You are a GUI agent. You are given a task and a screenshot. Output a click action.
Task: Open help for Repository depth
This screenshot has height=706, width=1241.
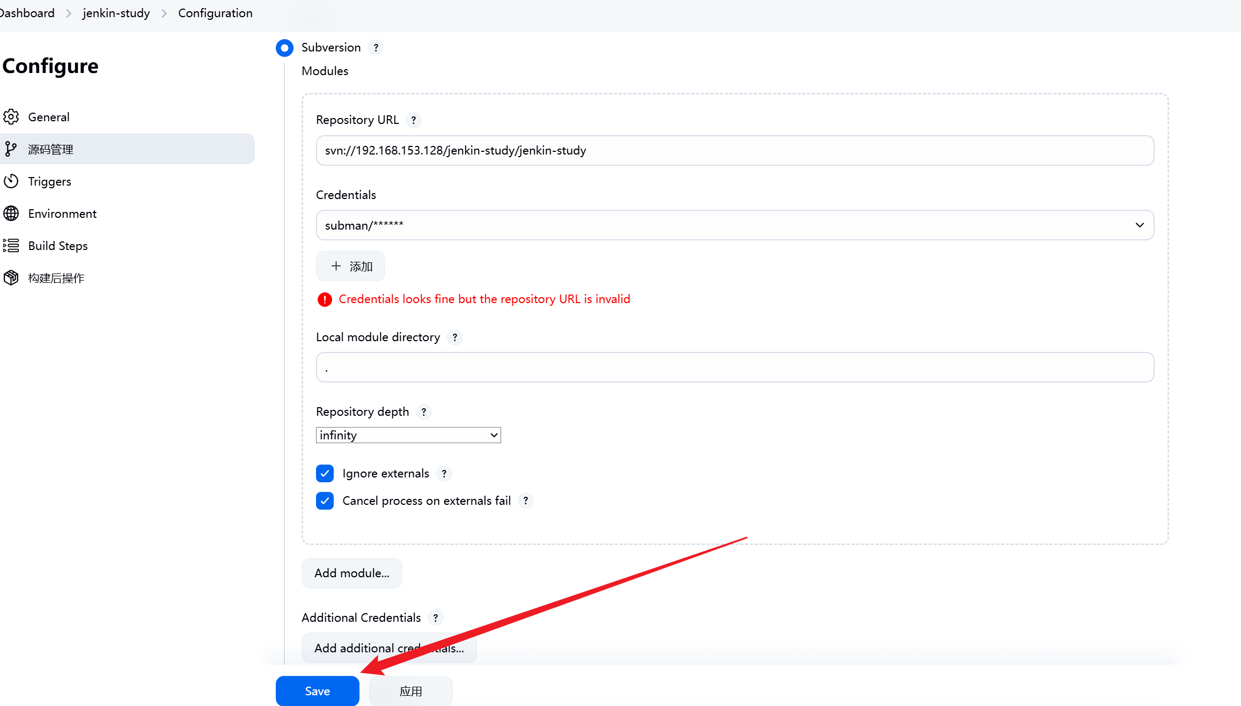click(424, 412)
